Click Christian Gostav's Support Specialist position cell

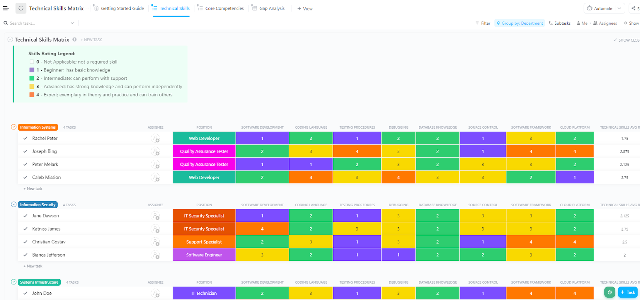204,242
